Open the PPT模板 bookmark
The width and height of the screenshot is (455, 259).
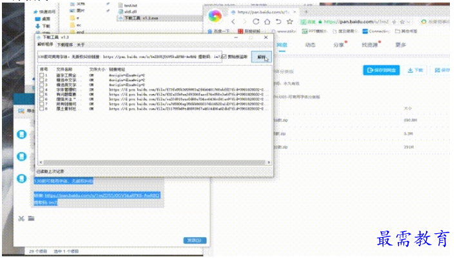(x=315, y=32)
